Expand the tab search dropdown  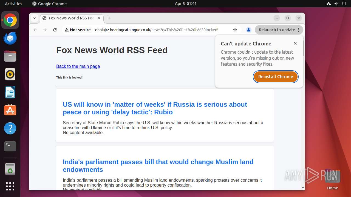click(x=34, y=18)
